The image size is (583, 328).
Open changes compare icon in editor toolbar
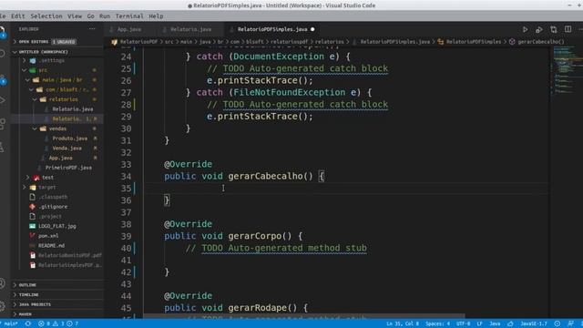tap(554, 29)
